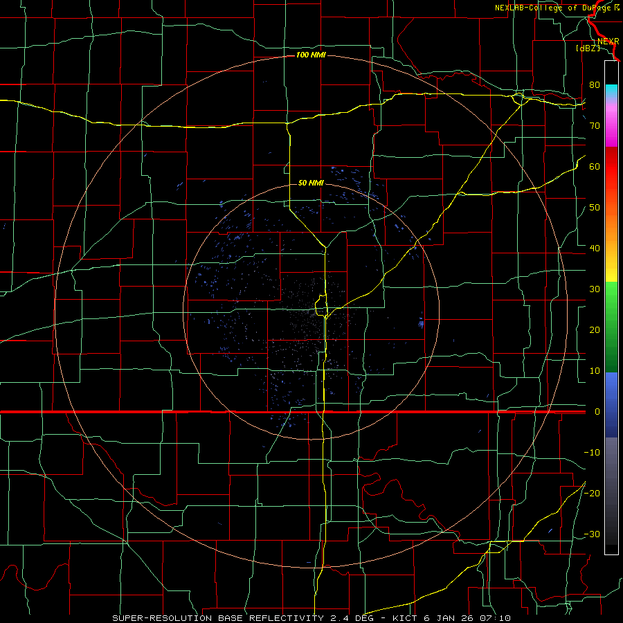Click the 30 value on the color scale

click(x=595, y=289)
